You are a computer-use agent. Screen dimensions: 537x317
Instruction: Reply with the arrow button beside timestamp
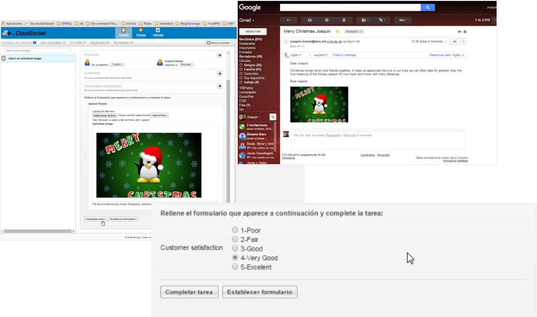pyautogui.click(x=455, y=41)
